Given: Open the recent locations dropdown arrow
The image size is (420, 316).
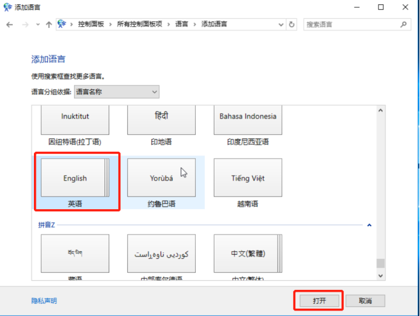Looking at the screenshot, I should click(x=37, y=25).
